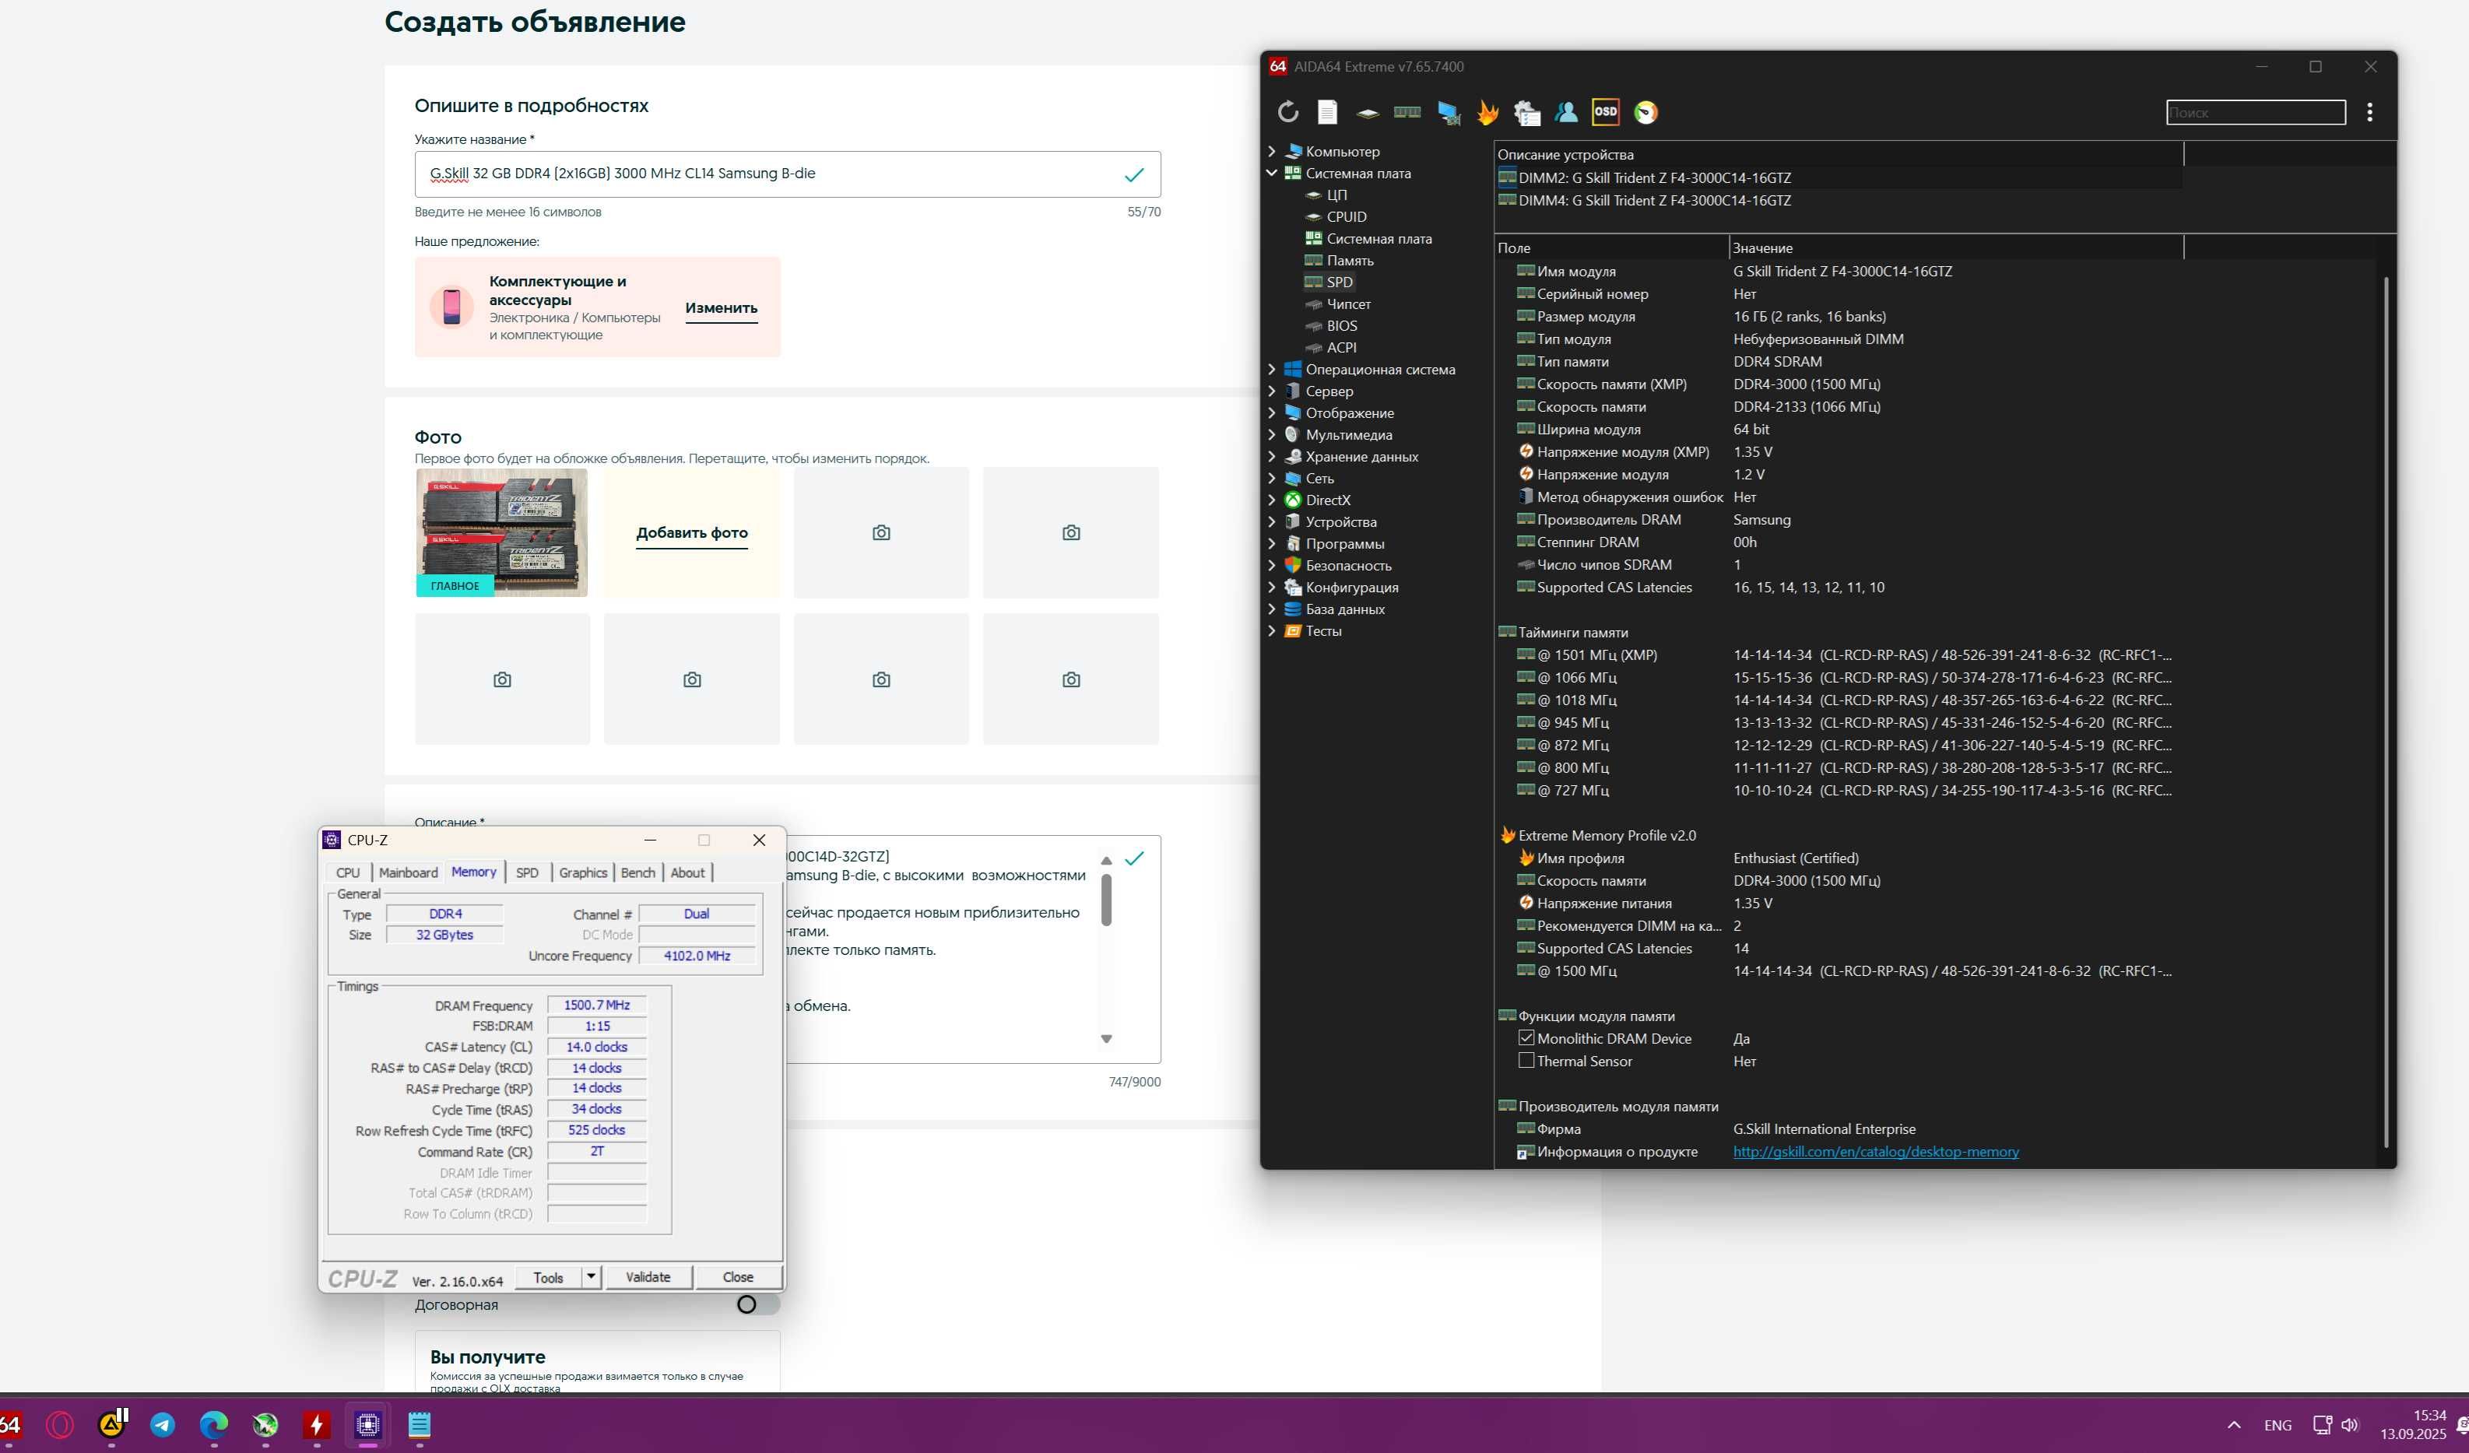This screenshot has height=1453, width=2469.
Task: Expand the Безопасность tree node
Action: click(x=1272, y=565)
